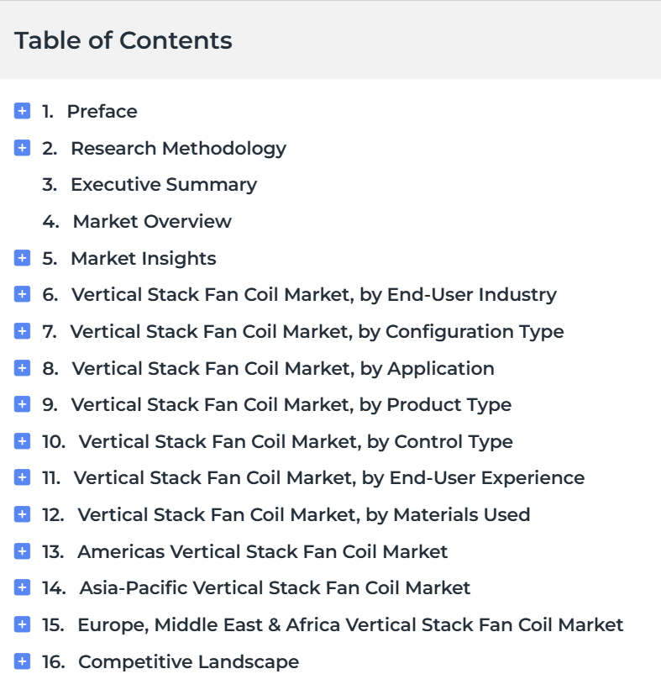Select Vertical Stack Fan Coil by Application text

(x=282, y=368)
